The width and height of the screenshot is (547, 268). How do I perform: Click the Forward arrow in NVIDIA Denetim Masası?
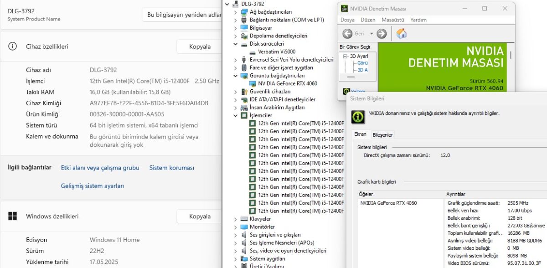click(x=382, y=34)
